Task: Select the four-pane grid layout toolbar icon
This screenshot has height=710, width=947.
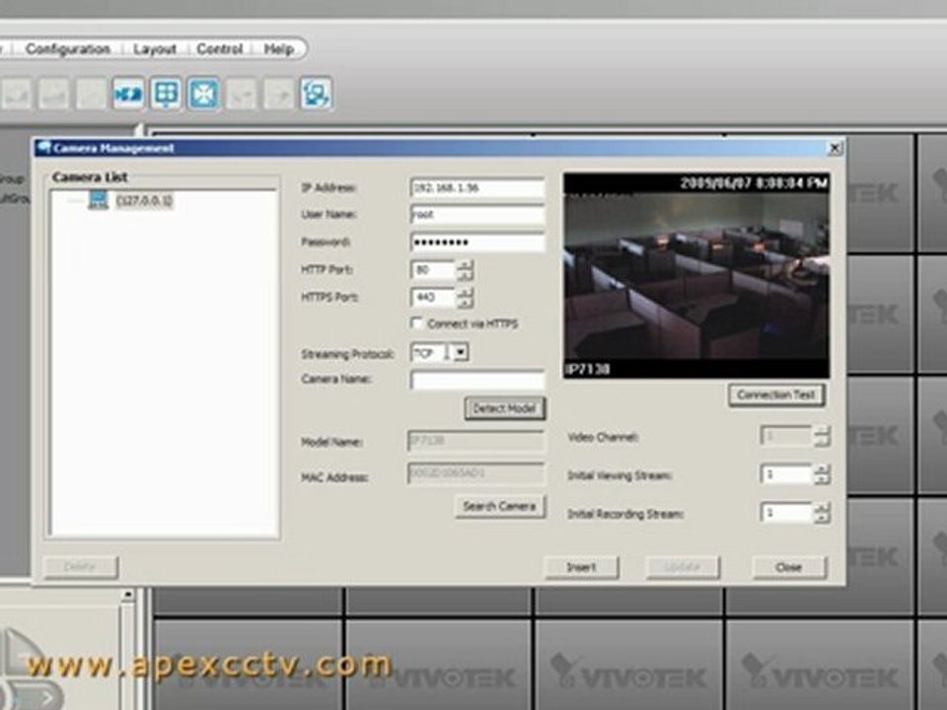Action: tap(166, 95)
